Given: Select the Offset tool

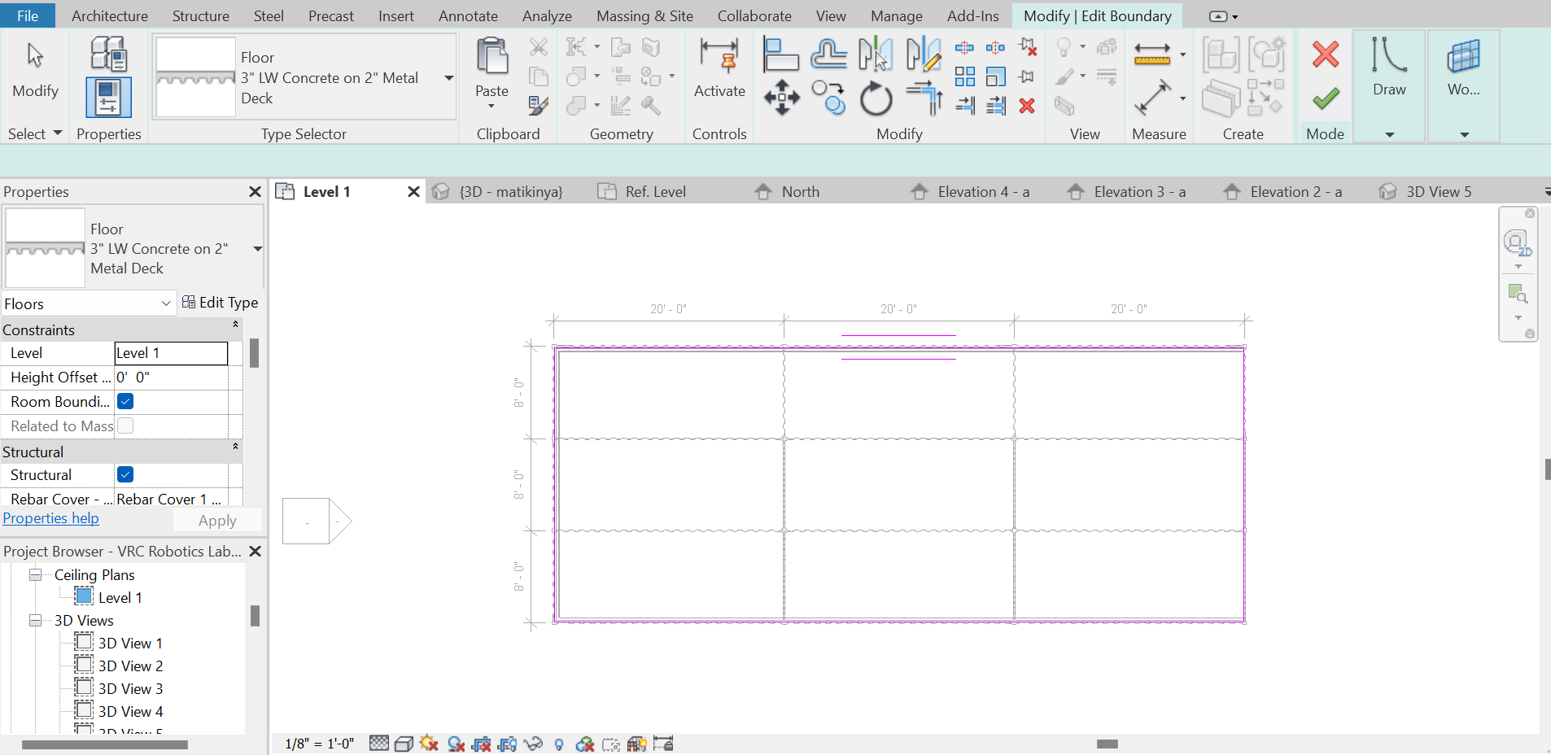Looking at the screenshot, I should pos(828,55).
